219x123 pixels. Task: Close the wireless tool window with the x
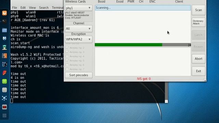(205, 81)
